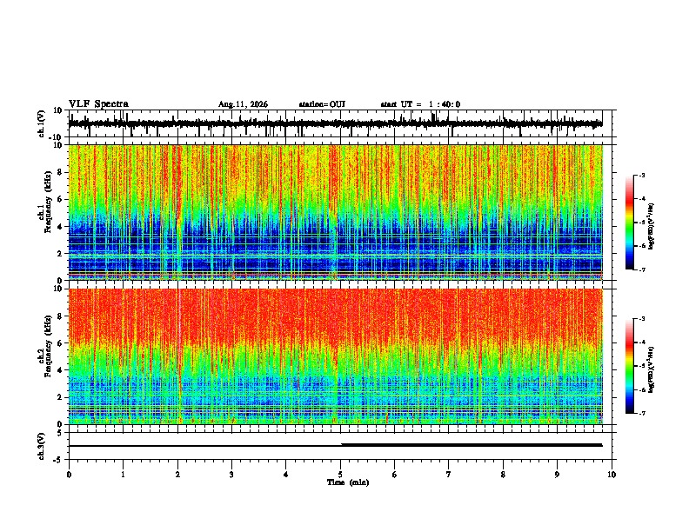Click the 'ch.1 Frequency (kHz)' axis label
The image size is (689, 532).
click(45, 203)
